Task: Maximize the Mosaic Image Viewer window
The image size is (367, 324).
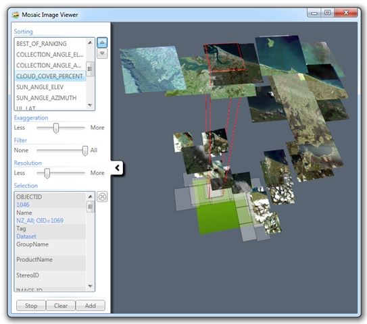Action: (327, 13)
